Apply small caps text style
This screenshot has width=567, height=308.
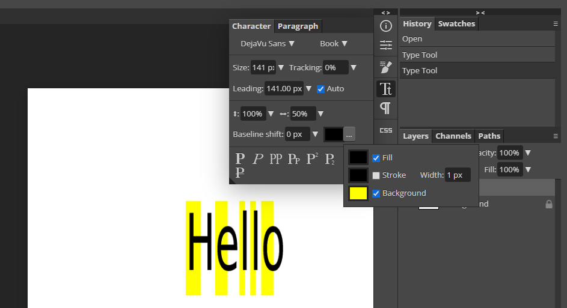tap(293, 159)
